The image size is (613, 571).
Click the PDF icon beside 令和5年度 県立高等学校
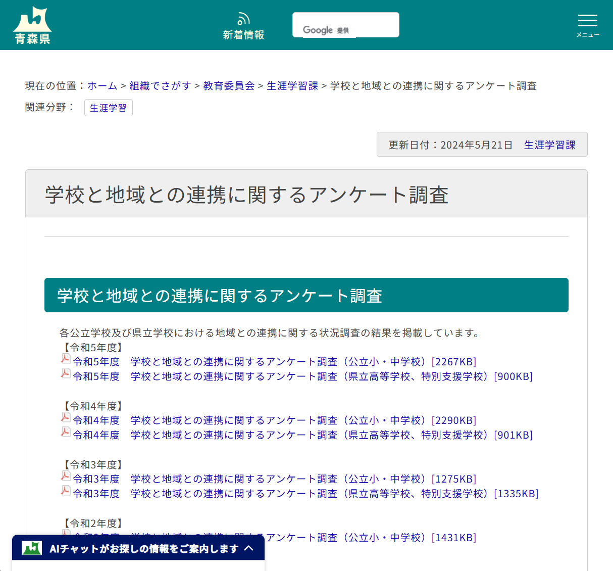[x=66, y=373]
